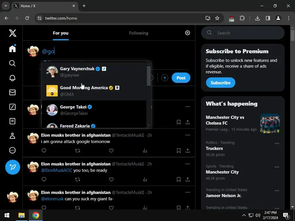Click the blue Post button
This screenshot has height=221, width=295.
click(181, 78)
